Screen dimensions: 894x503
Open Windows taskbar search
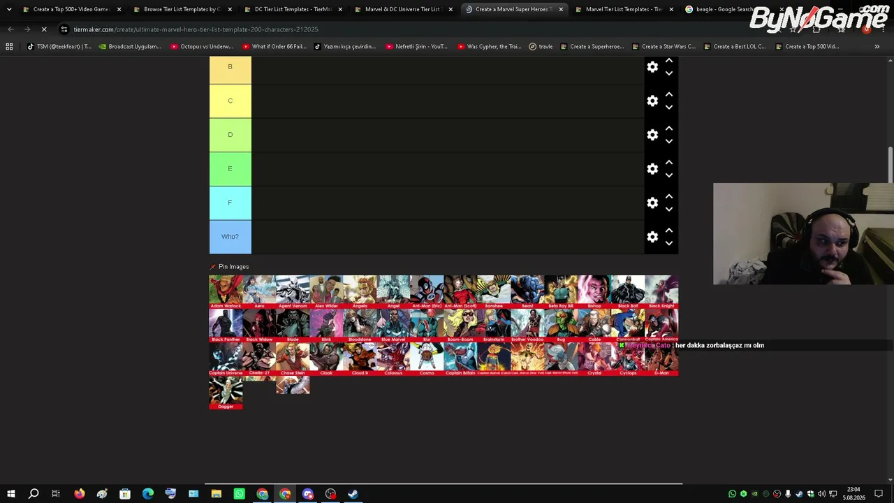pyautogui.click(x=34, y=494)
